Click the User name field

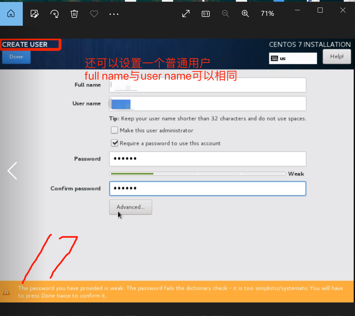tap(208, 104)
